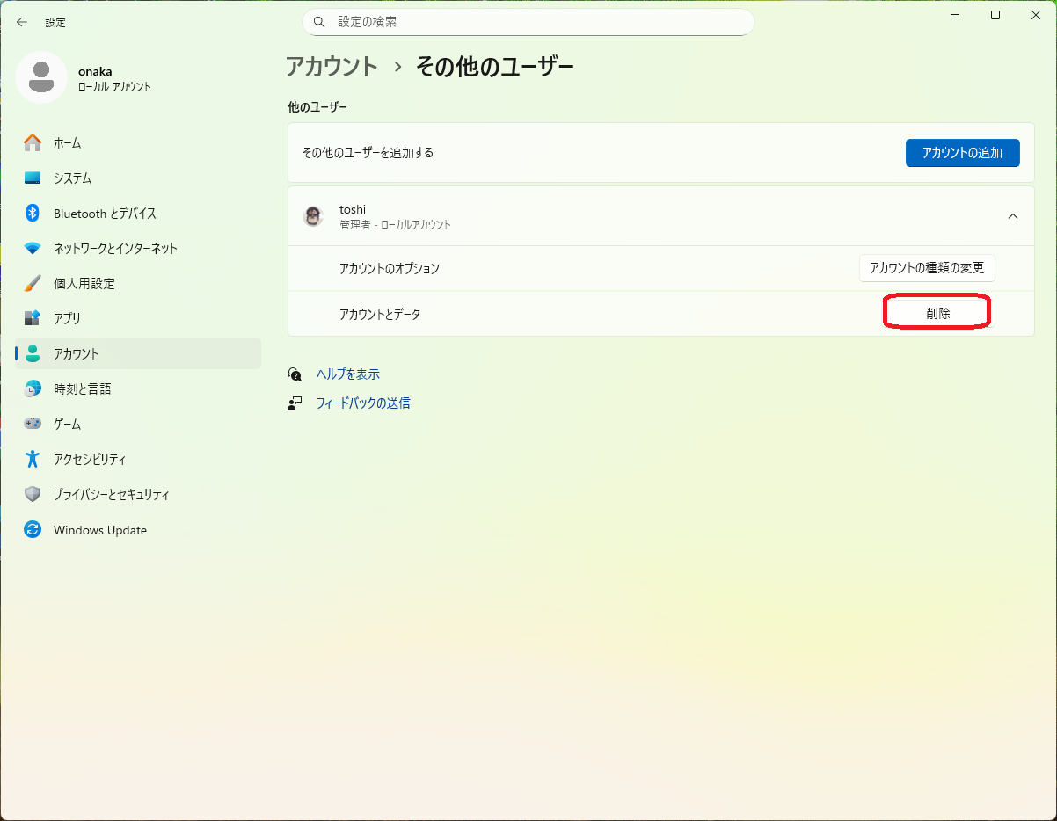
Task: Open Windows Update in the sidebar
Action: tap(138, 530)
